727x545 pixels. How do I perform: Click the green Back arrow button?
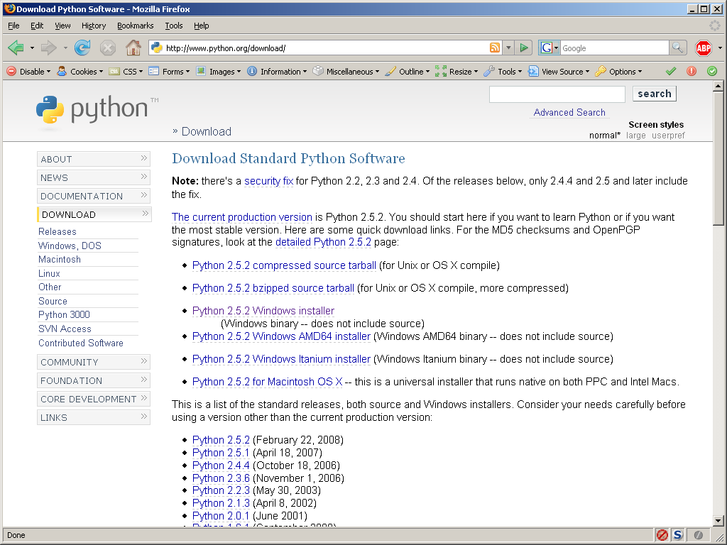coord(16,48)
